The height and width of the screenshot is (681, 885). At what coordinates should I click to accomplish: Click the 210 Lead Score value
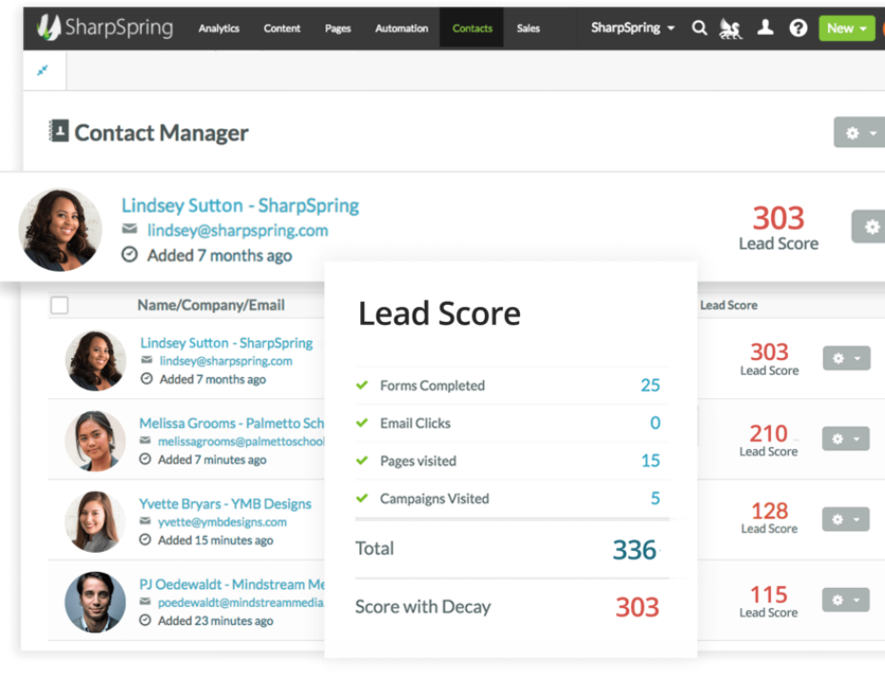coord(768,433)
